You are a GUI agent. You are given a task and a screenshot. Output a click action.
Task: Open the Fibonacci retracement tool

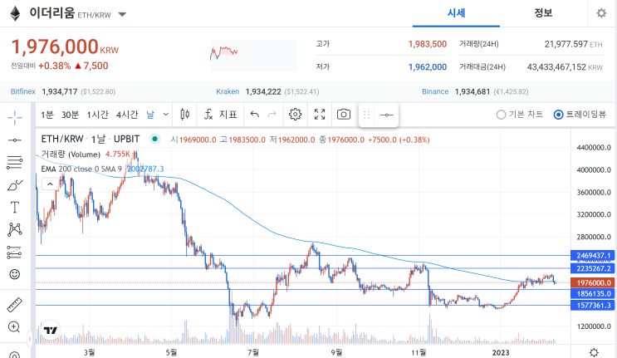[15, 163]
